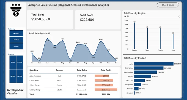
Task: Sort table by Region column header
Action: click(x=59, y=70)
